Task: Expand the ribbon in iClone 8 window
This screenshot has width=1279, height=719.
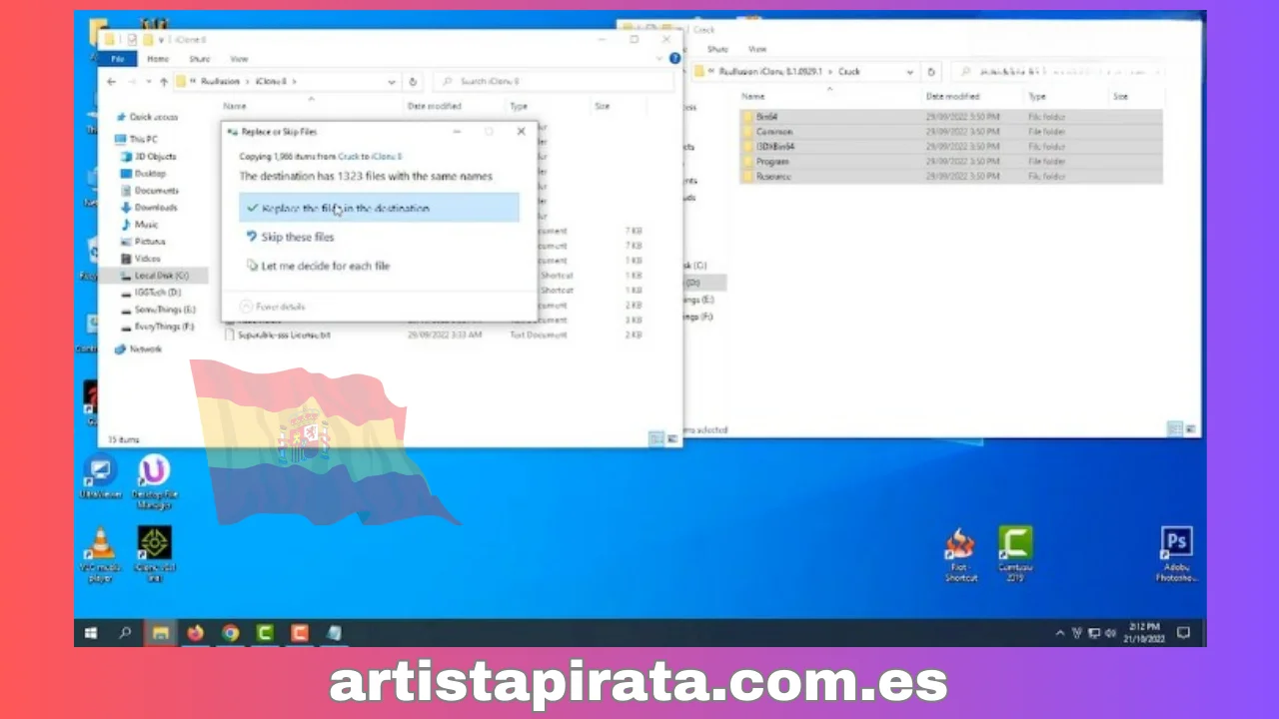Action: pyautogui.click(x=659, y=59)
